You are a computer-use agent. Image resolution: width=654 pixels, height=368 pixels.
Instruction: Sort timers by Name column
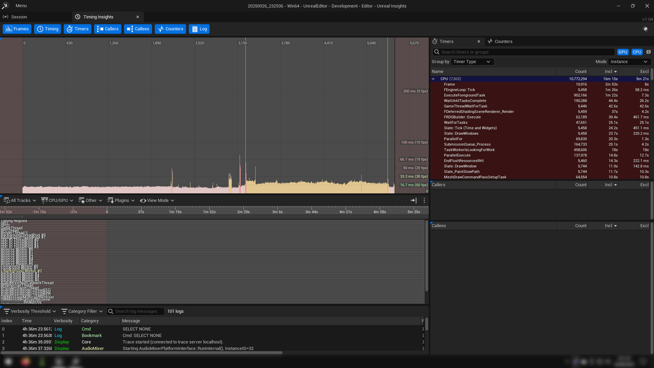493,71
